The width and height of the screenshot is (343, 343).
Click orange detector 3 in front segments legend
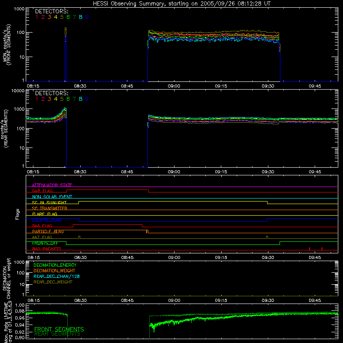coord(49,17)
